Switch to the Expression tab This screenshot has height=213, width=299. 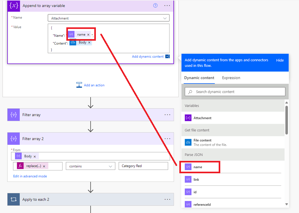click(x=231, y=78)
